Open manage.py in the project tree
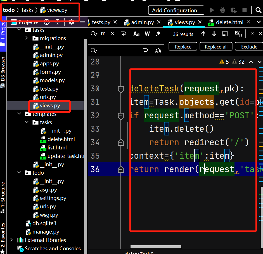The width and height of the screenshot is (263, 254). 46,232
